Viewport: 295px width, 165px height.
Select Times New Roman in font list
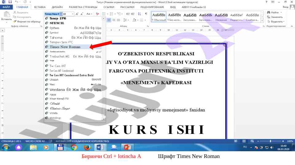pos(73,47)
